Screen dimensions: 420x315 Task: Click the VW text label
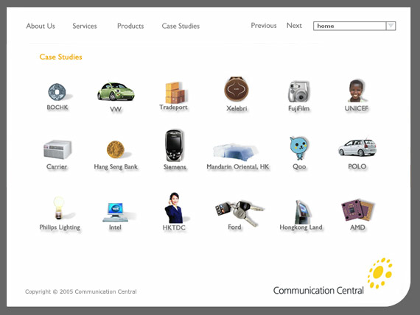pos(116,109)
